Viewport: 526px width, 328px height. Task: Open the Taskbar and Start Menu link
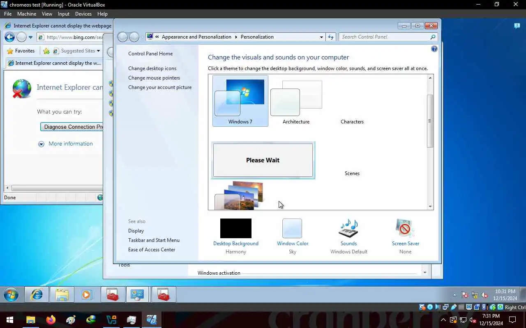pos(154,240)
